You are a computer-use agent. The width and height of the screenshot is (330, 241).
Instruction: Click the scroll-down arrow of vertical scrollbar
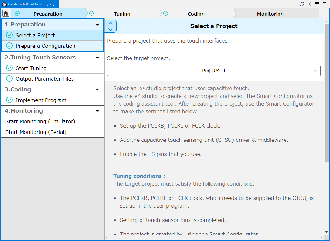(326, 232)
